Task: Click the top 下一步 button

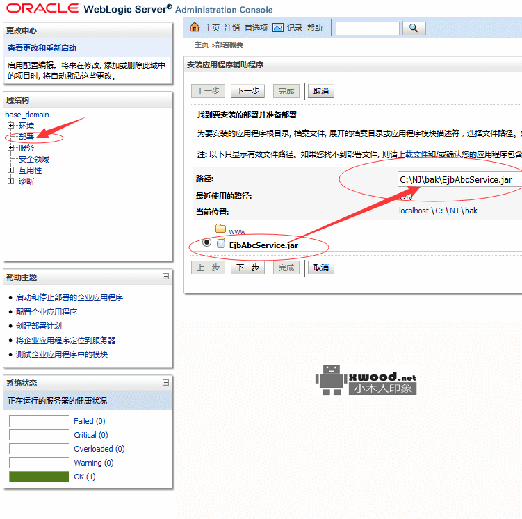Action: (247, 91)
